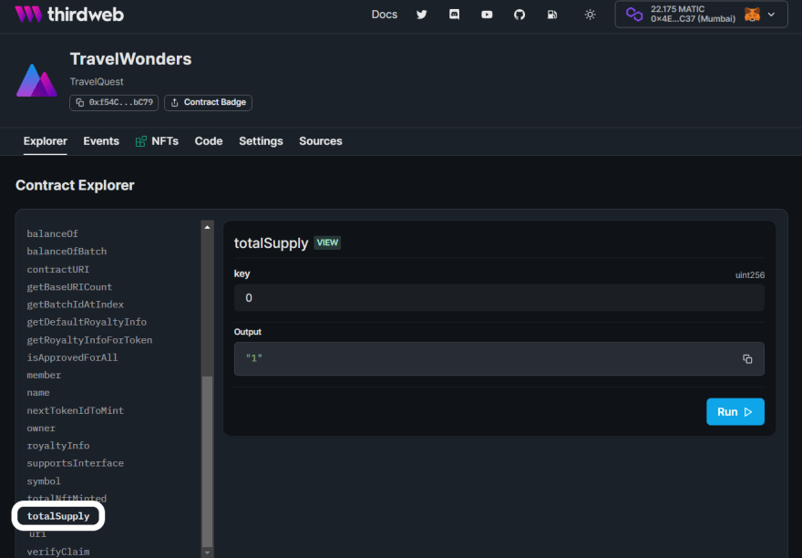Click the function list scrollbar up arrow

pos(207,227)
